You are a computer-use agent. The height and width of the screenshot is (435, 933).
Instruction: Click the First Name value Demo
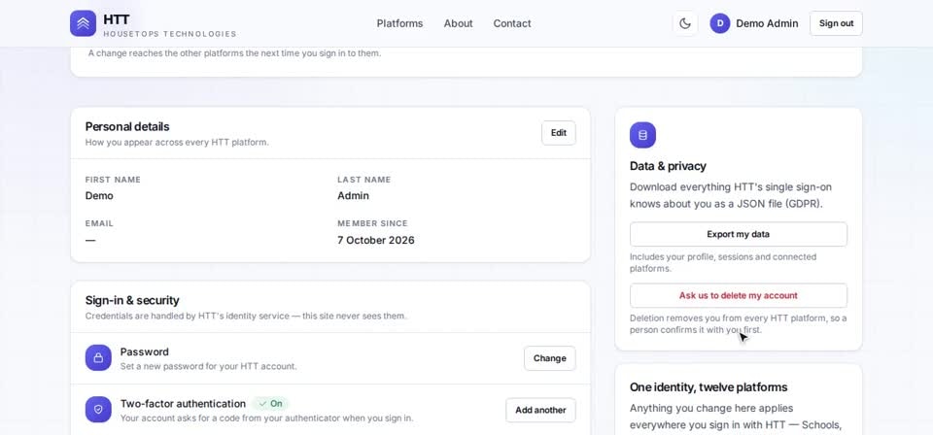pyautogui.click(x=99, y=195)
